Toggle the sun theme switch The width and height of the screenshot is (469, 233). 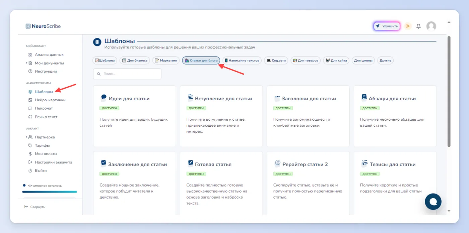408,26
